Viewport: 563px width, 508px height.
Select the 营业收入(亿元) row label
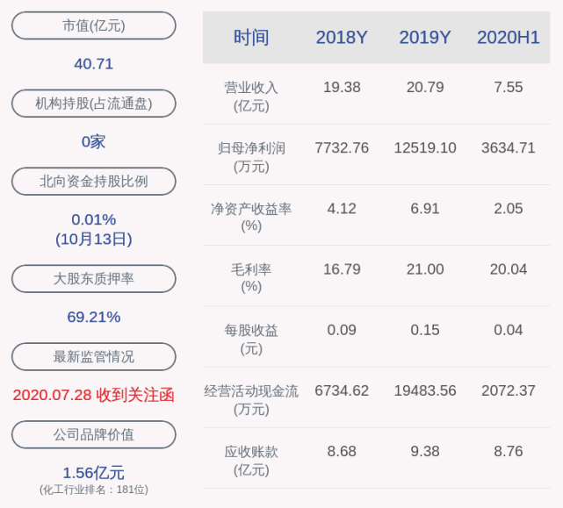[251, 97]
